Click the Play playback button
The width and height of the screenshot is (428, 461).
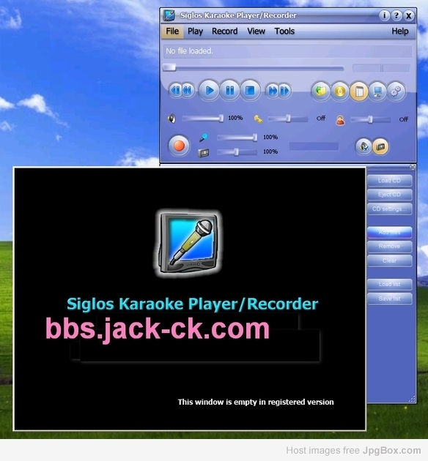[209, 91]
